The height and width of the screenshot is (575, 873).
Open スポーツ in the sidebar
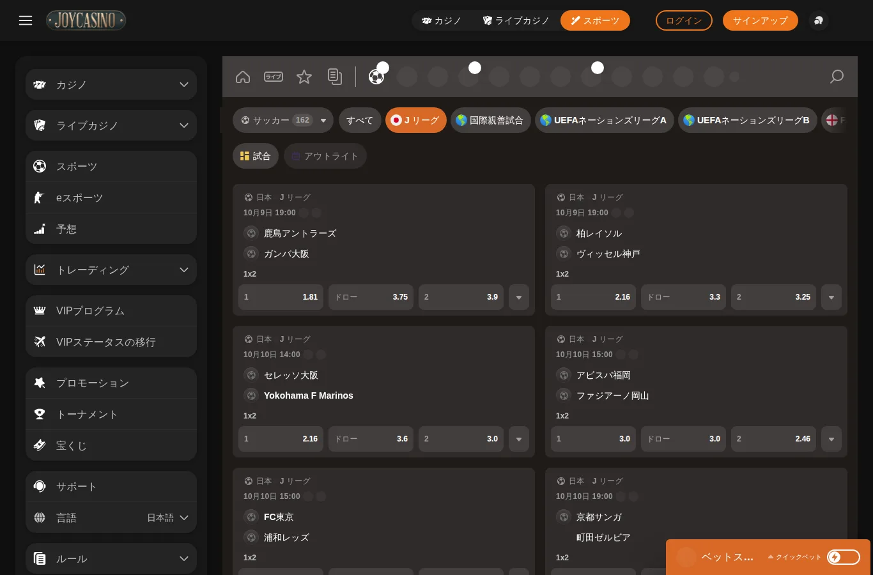coord(111,167)
